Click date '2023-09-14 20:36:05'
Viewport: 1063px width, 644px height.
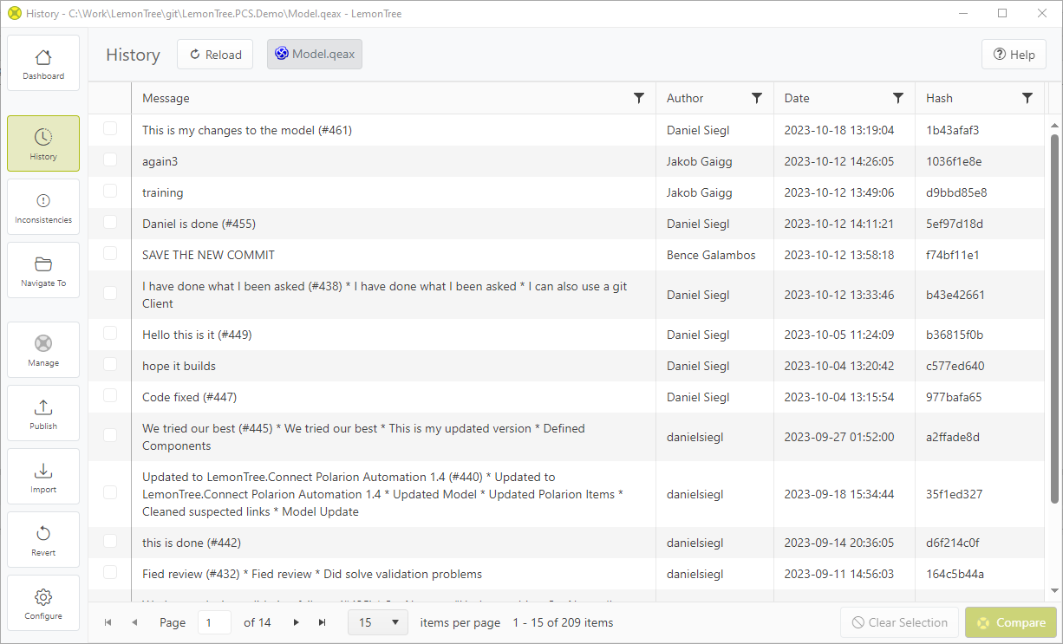click(x=839, y=543)
